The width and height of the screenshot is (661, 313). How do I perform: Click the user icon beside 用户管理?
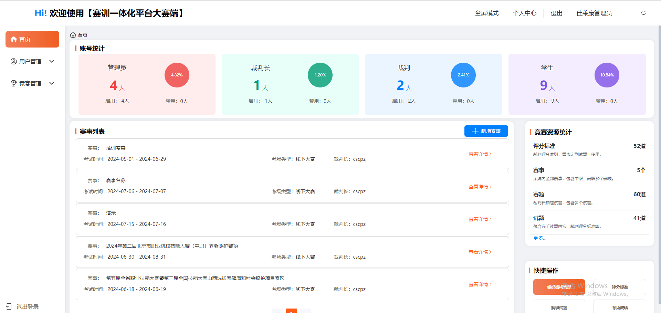click(x=14, y=61)
